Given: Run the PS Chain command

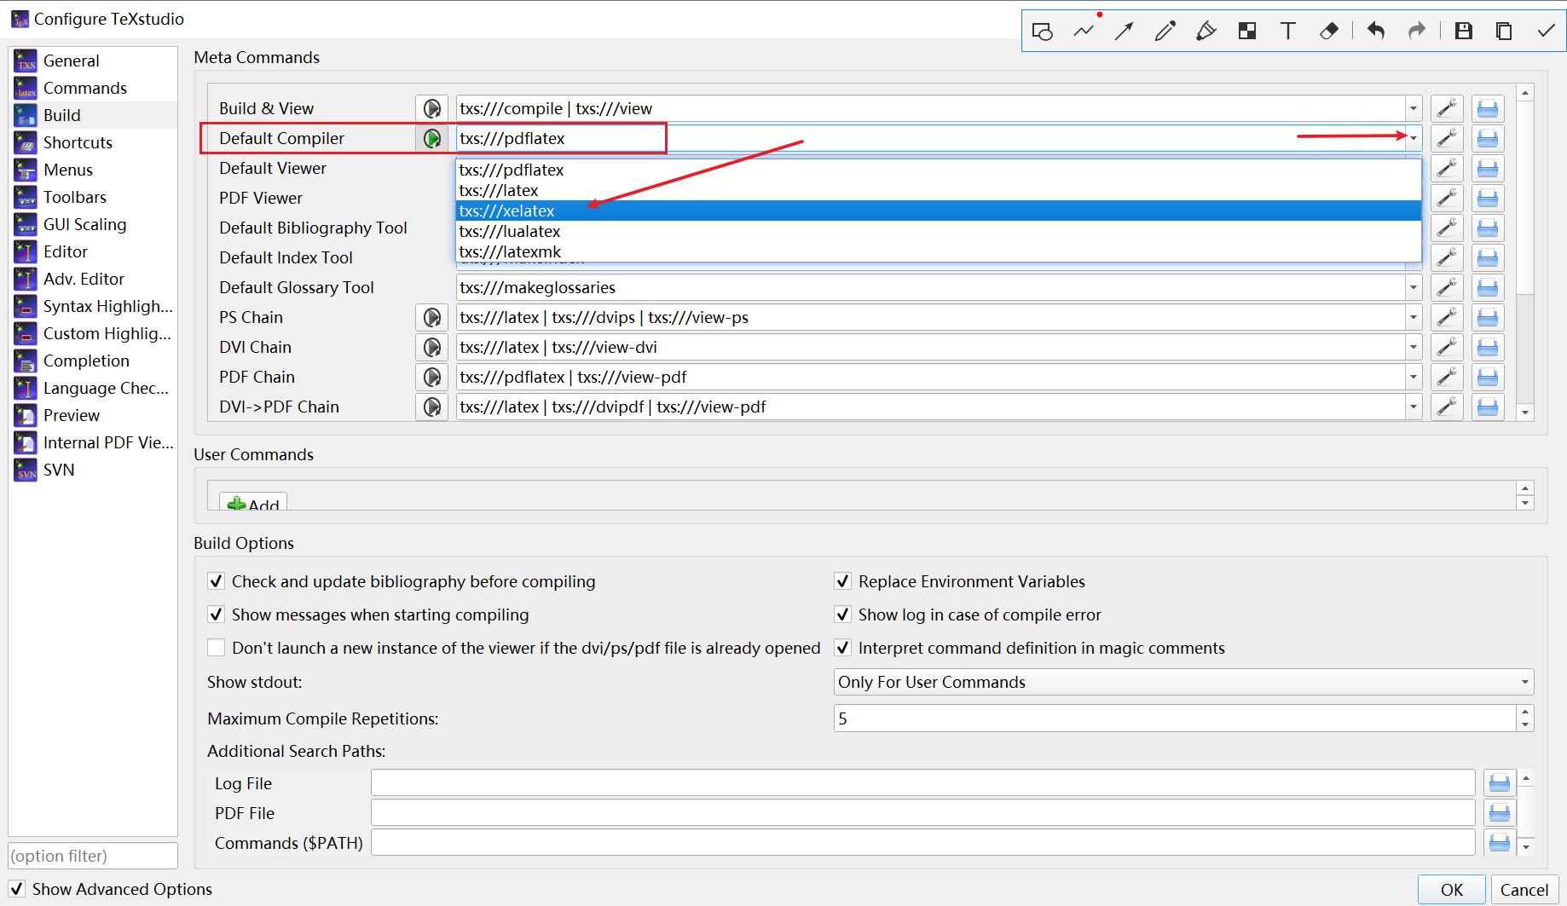Looking at the screenshot, I should (432, 317).
